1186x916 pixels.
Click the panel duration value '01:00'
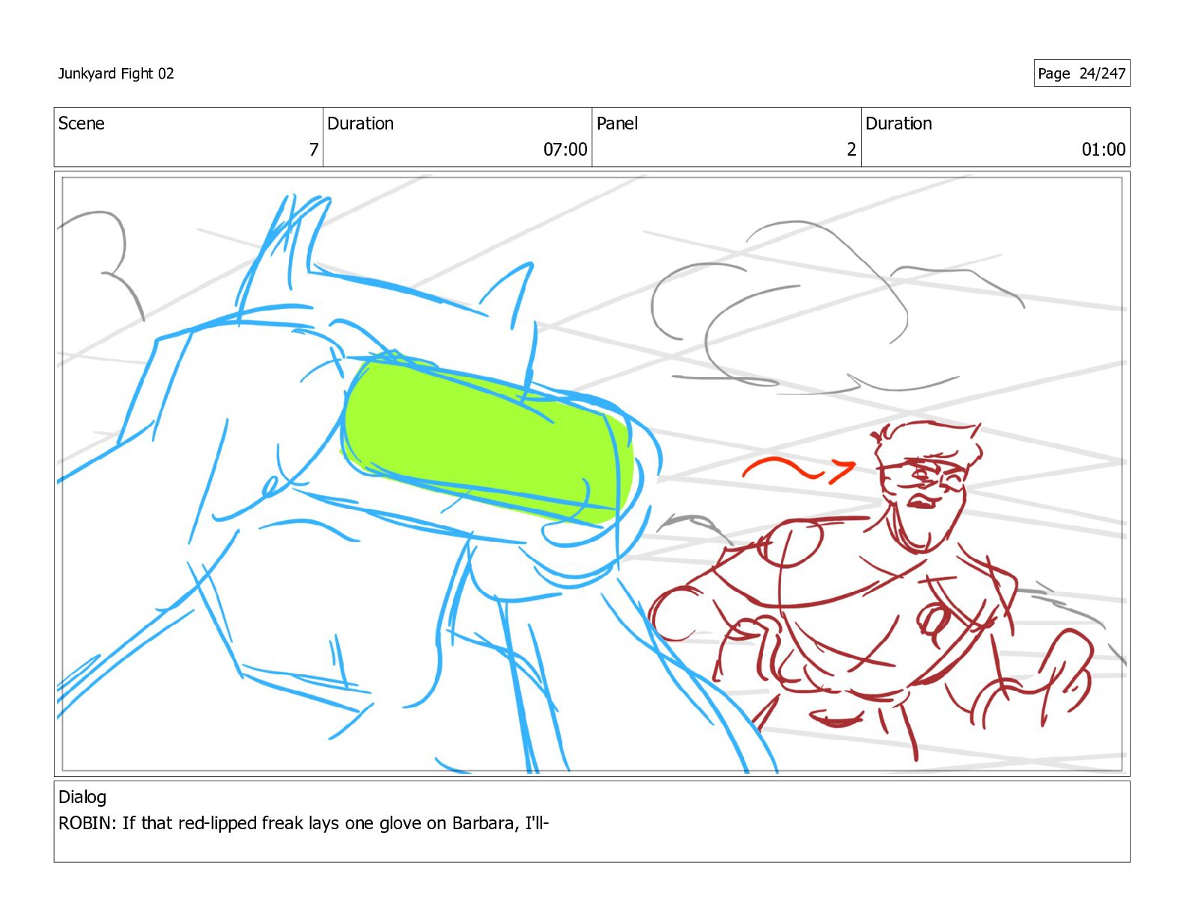(x=1104, y=150)
